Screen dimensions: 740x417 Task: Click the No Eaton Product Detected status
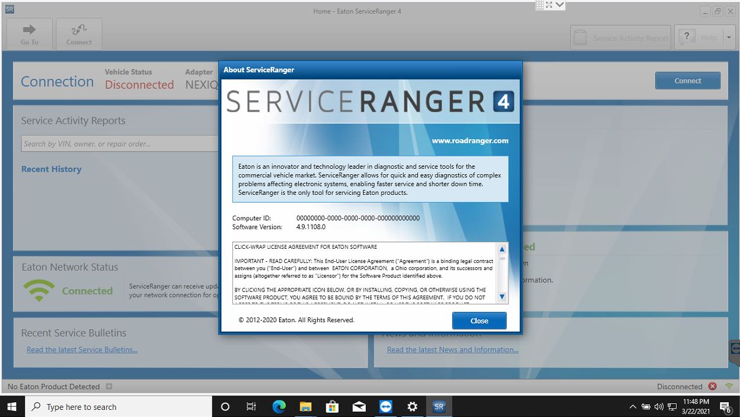53,386
